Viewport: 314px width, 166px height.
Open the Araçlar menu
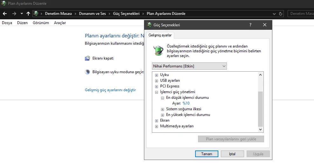click(60, 23)
